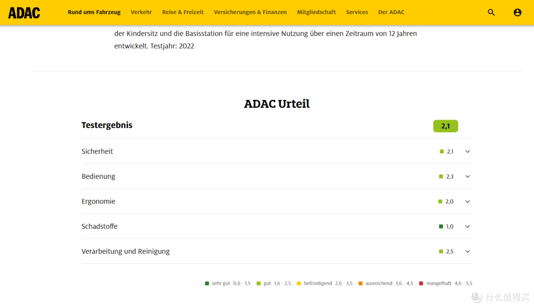Click the camera watermark icon bottom right
This screenshot has height=308, width=534.
point(475,297)
